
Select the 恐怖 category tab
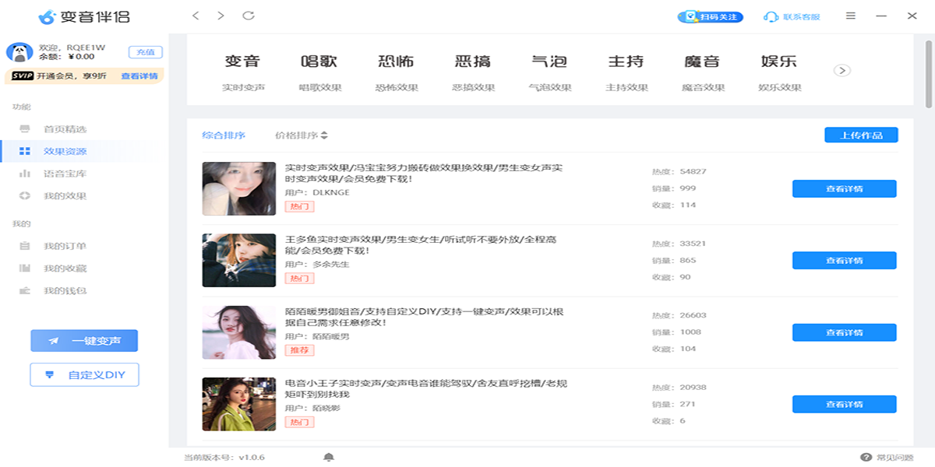coord(397,72)
